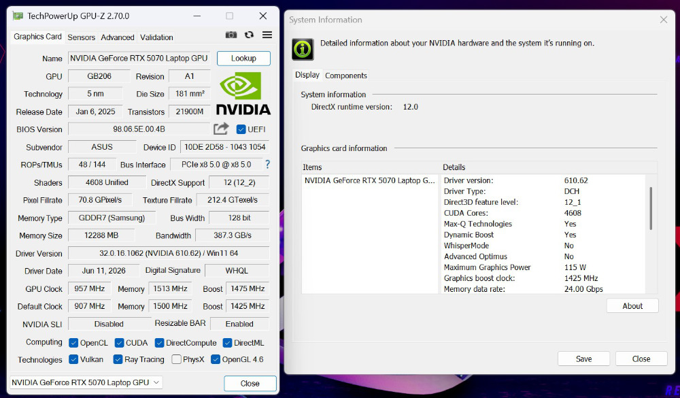The image size is (680, 398).
Task: Click the BIOS export share icon
Action: pyautogui.click(x=221, y=129)
